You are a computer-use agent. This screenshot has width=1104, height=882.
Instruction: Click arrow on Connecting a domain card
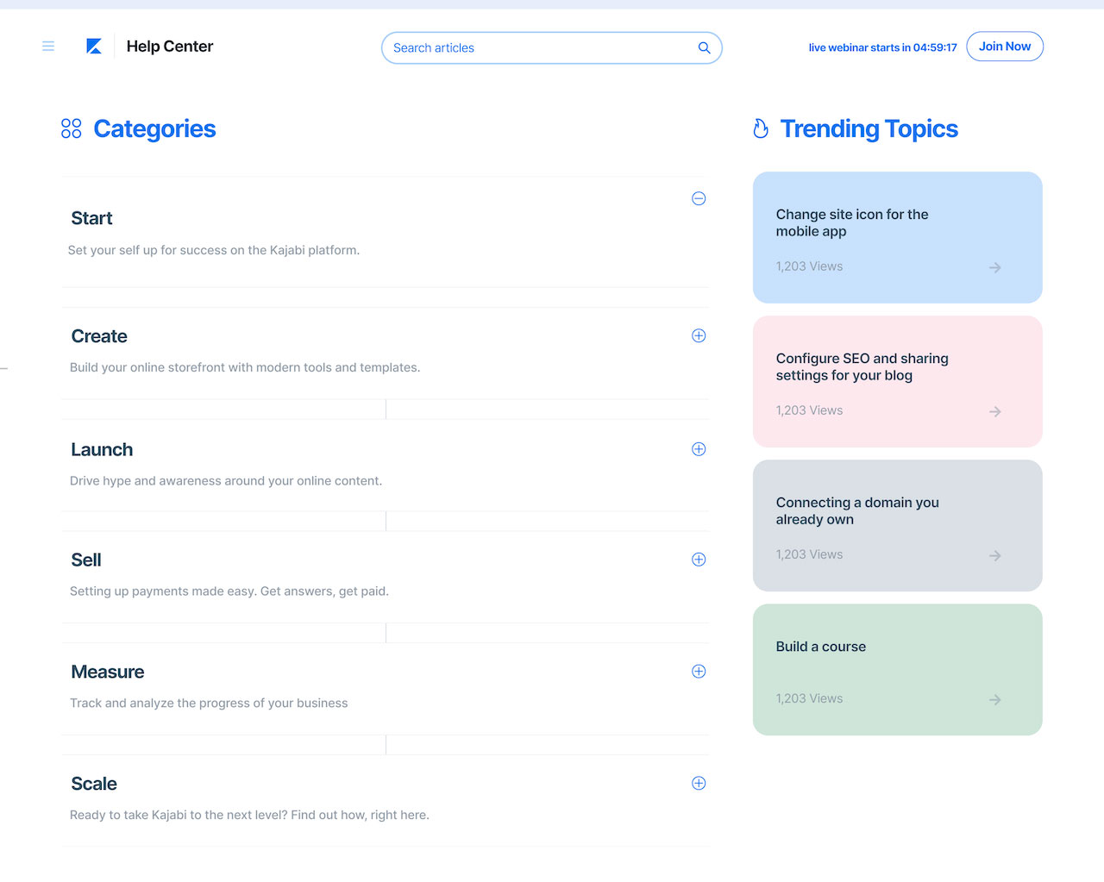click(995, 555)
